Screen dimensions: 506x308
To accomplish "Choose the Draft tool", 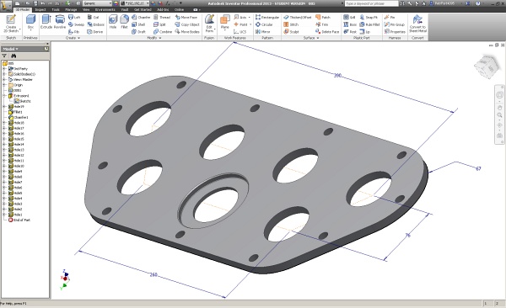I will pyautogui.click(x=139, y=32).
